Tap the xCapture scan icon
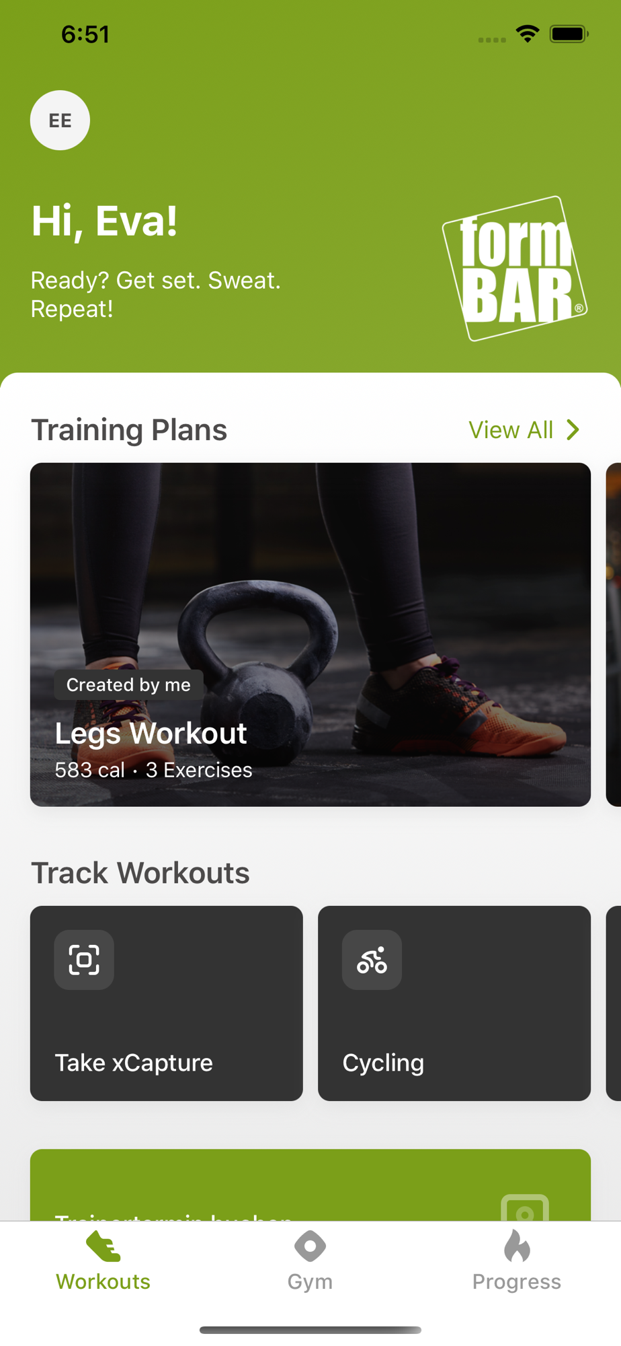Image resolution: width=621 pixels, height=1346 pixels. click(x=84, y=960)
